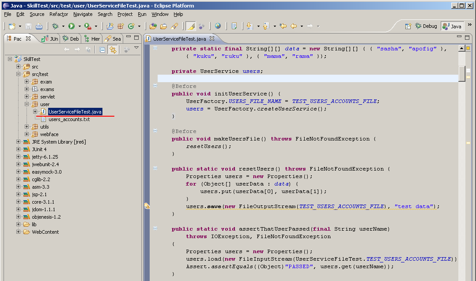Image resolution: width=476 pixels, height=281 pixels.
Task: Click the Previous Annotation up-arrow icon
Action: (266, 26)
